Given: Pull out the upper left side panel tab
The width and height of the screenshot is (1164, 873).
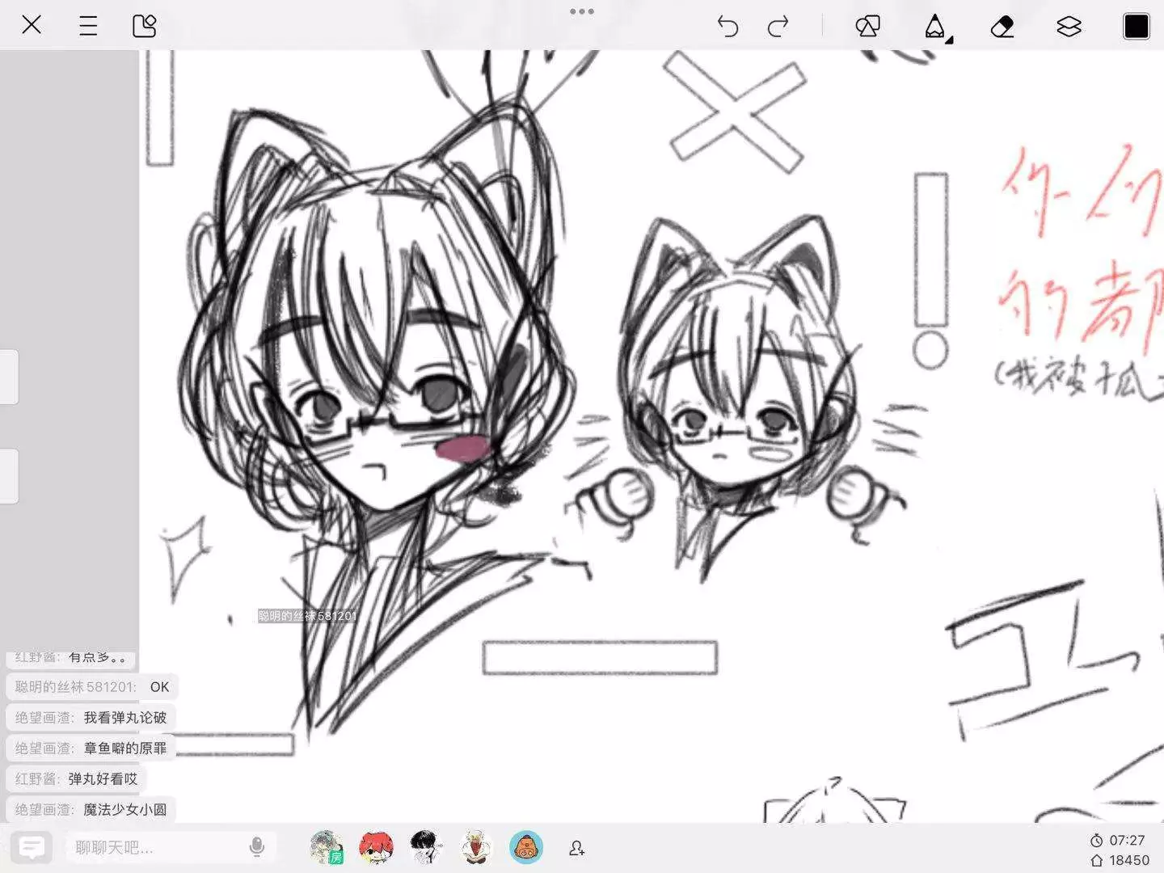Looking at the screenshot, I should pyautogui.click(x=9, y=377).
